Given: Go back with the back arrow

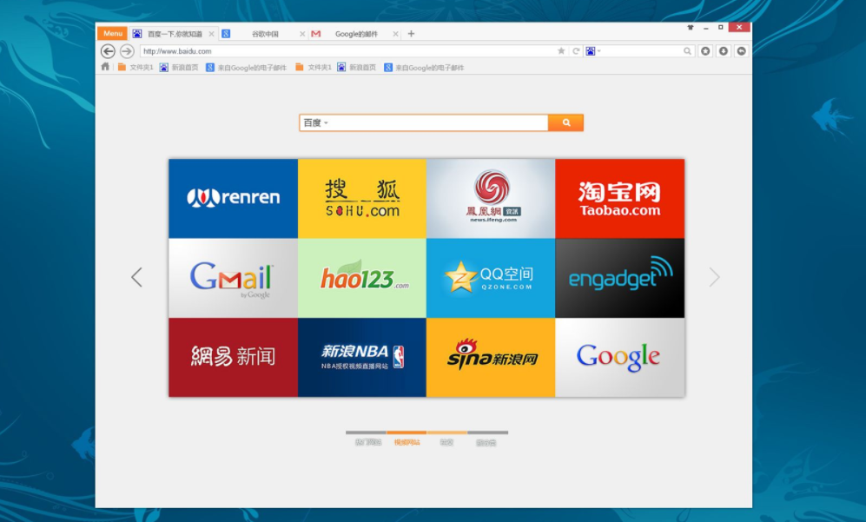Looking at the screenshot, I should click(x=109, y=51).
